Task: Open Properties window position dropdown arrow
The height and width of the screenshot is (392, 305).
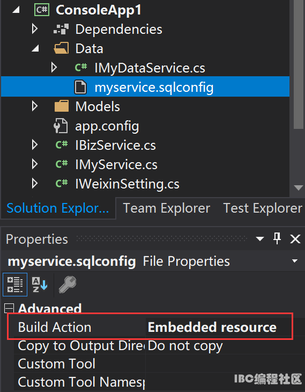Action: tap(260, 239)
